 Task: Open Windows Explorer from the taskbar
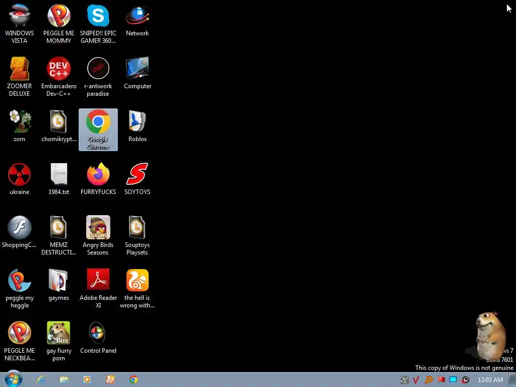point(64,379)
